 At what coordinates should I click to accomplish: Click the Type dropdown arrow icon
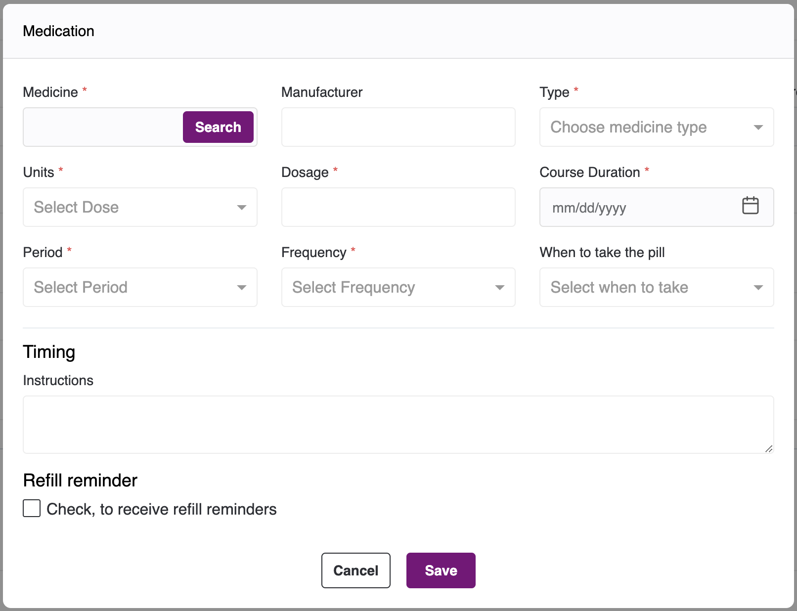click(x=758, y=128)
